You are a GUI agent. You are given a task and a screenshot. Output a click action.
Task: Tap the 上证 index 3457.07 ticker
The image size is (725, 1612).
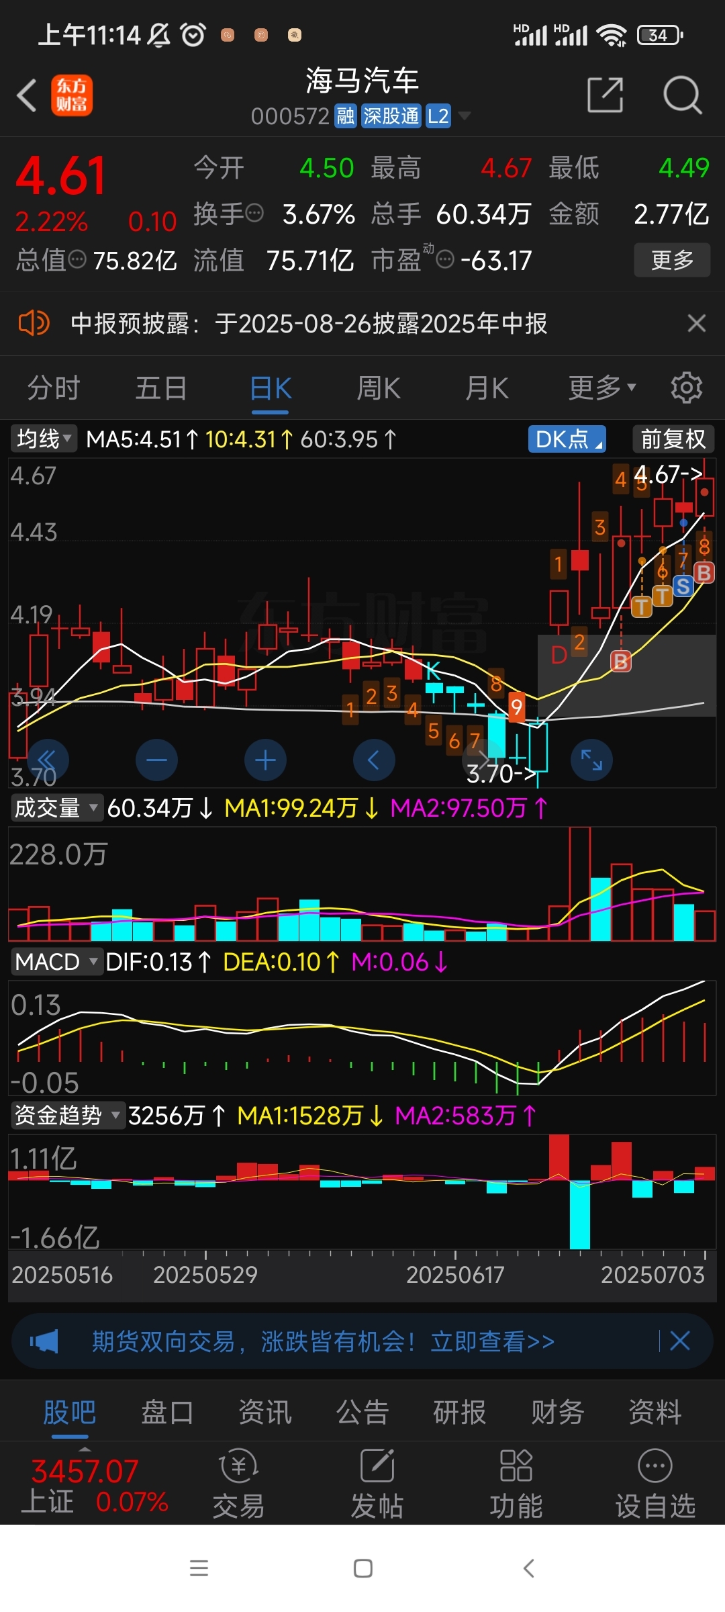(x=94, y=1486)
